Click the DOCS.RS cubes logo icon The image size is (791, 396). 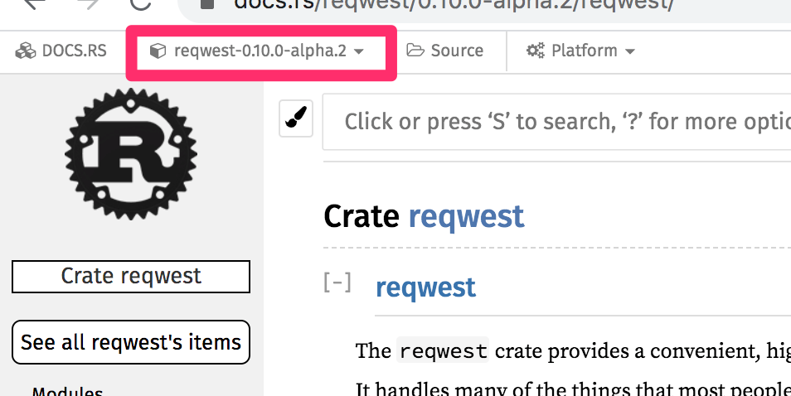[25, 51]
